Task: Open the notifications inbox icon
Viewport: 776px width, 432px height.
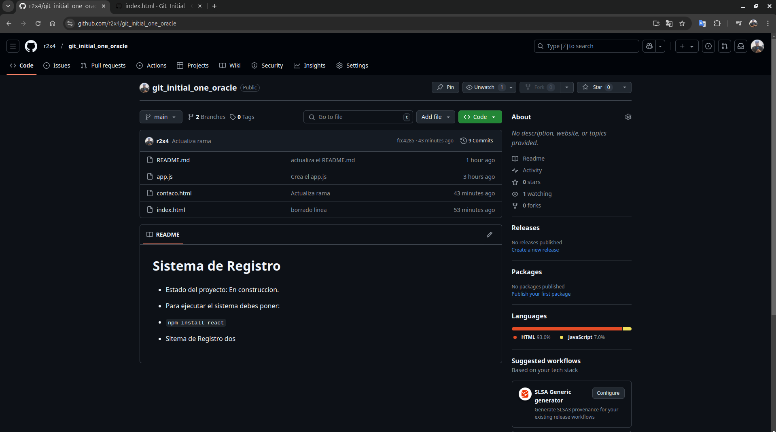Action: tap(741, 46)
